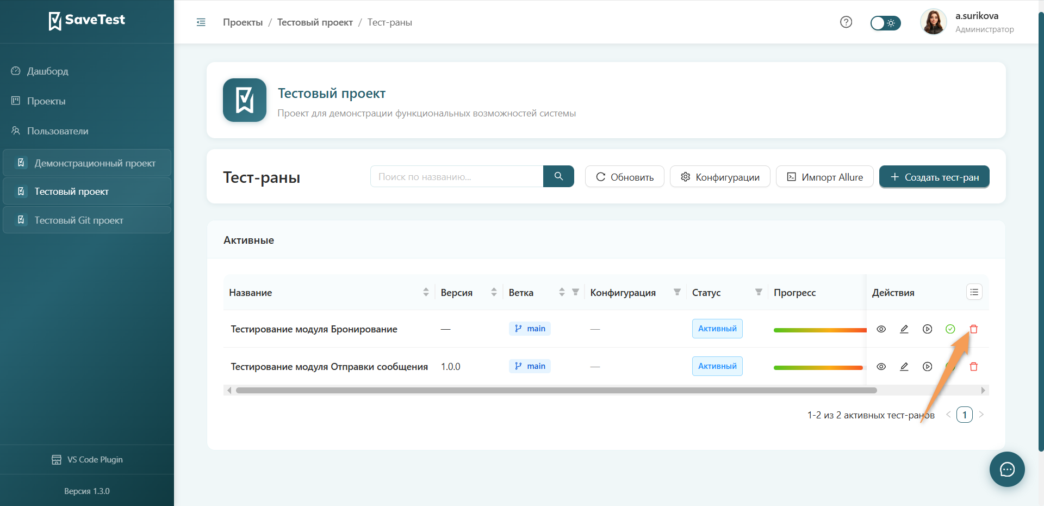Edit the Бронирование run with pencil icon
The width and height of the screenshot is (1044, 506).
(x=904, y=329)
